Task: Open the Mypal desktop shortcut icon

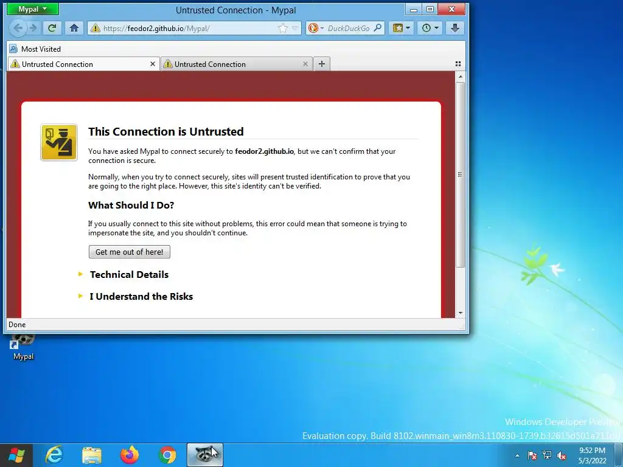Action: [x=23, y=347]
